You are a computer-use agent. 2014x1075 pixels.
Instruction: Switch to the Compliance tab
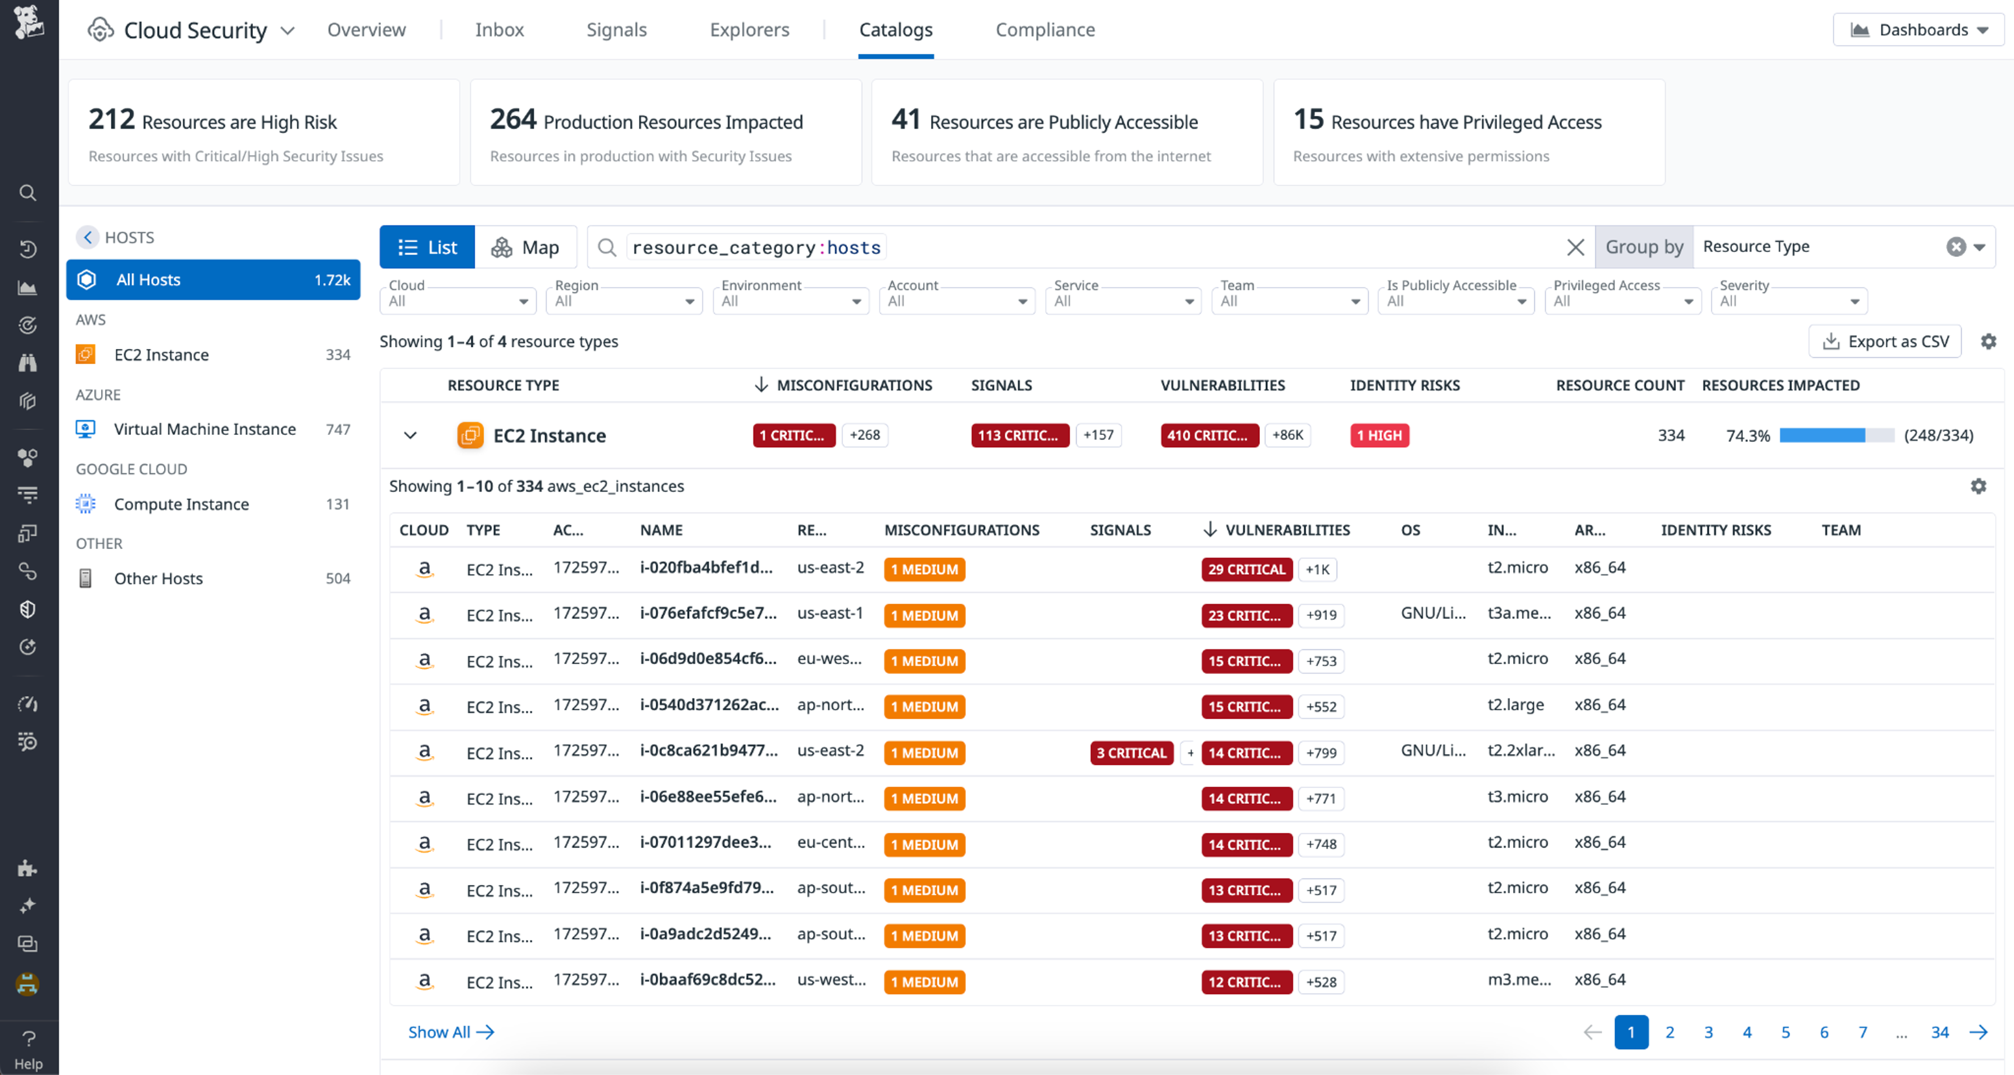pyautogui.click(x=1045, y=29)
